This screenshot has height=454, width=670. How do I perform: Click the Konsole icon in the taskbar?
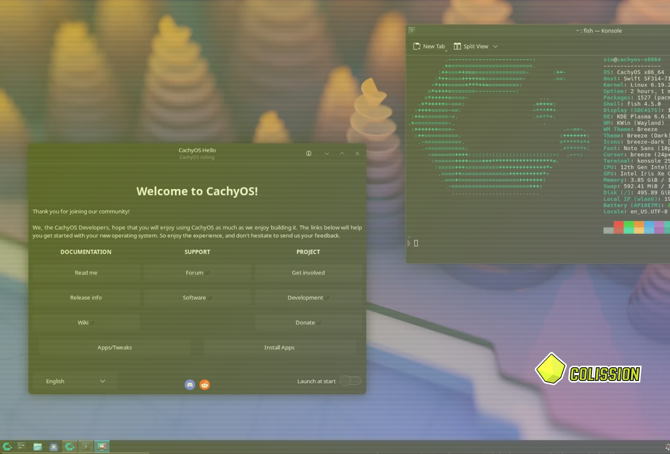point(86,447)
